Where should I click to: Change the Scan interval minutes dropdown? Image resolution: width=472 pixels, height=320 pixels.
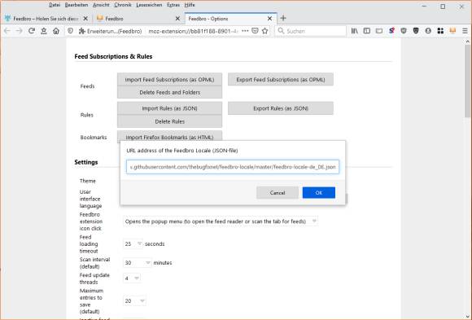coord(138,263)
